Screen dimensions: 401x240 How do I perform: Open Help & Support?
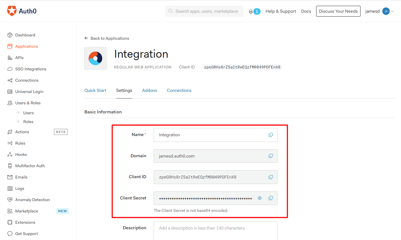(281, 11)
